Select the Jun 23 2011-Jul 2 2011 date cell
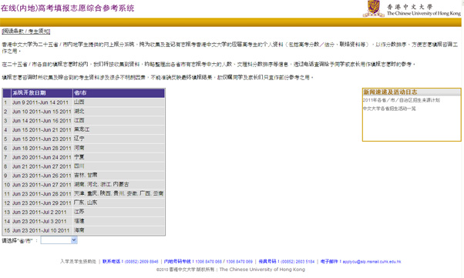This screenshot has width=464, height=278. click(x=42, y=213)
